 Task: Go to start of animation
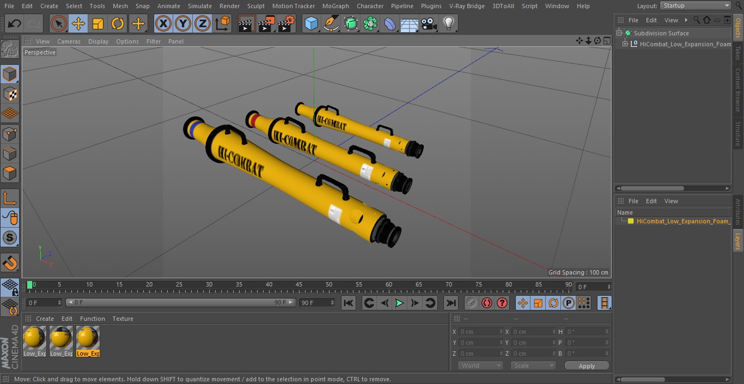349,303
